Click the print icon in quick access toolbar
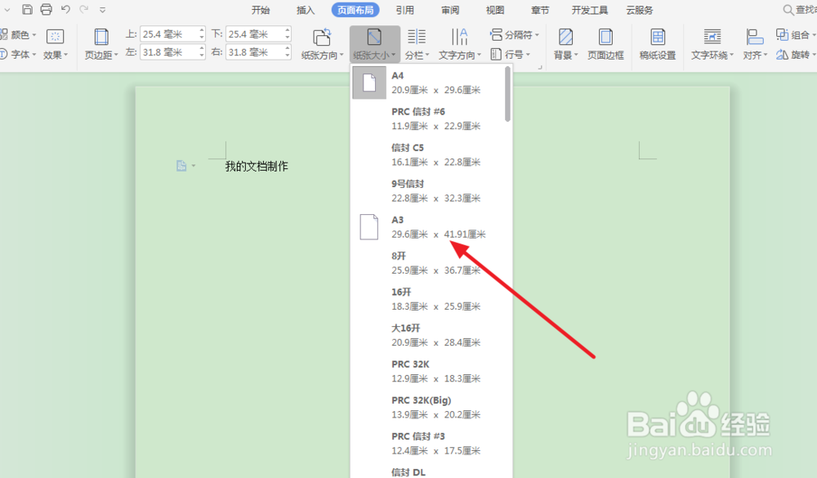This screenshot has height=478, width=817. (46, 9)
